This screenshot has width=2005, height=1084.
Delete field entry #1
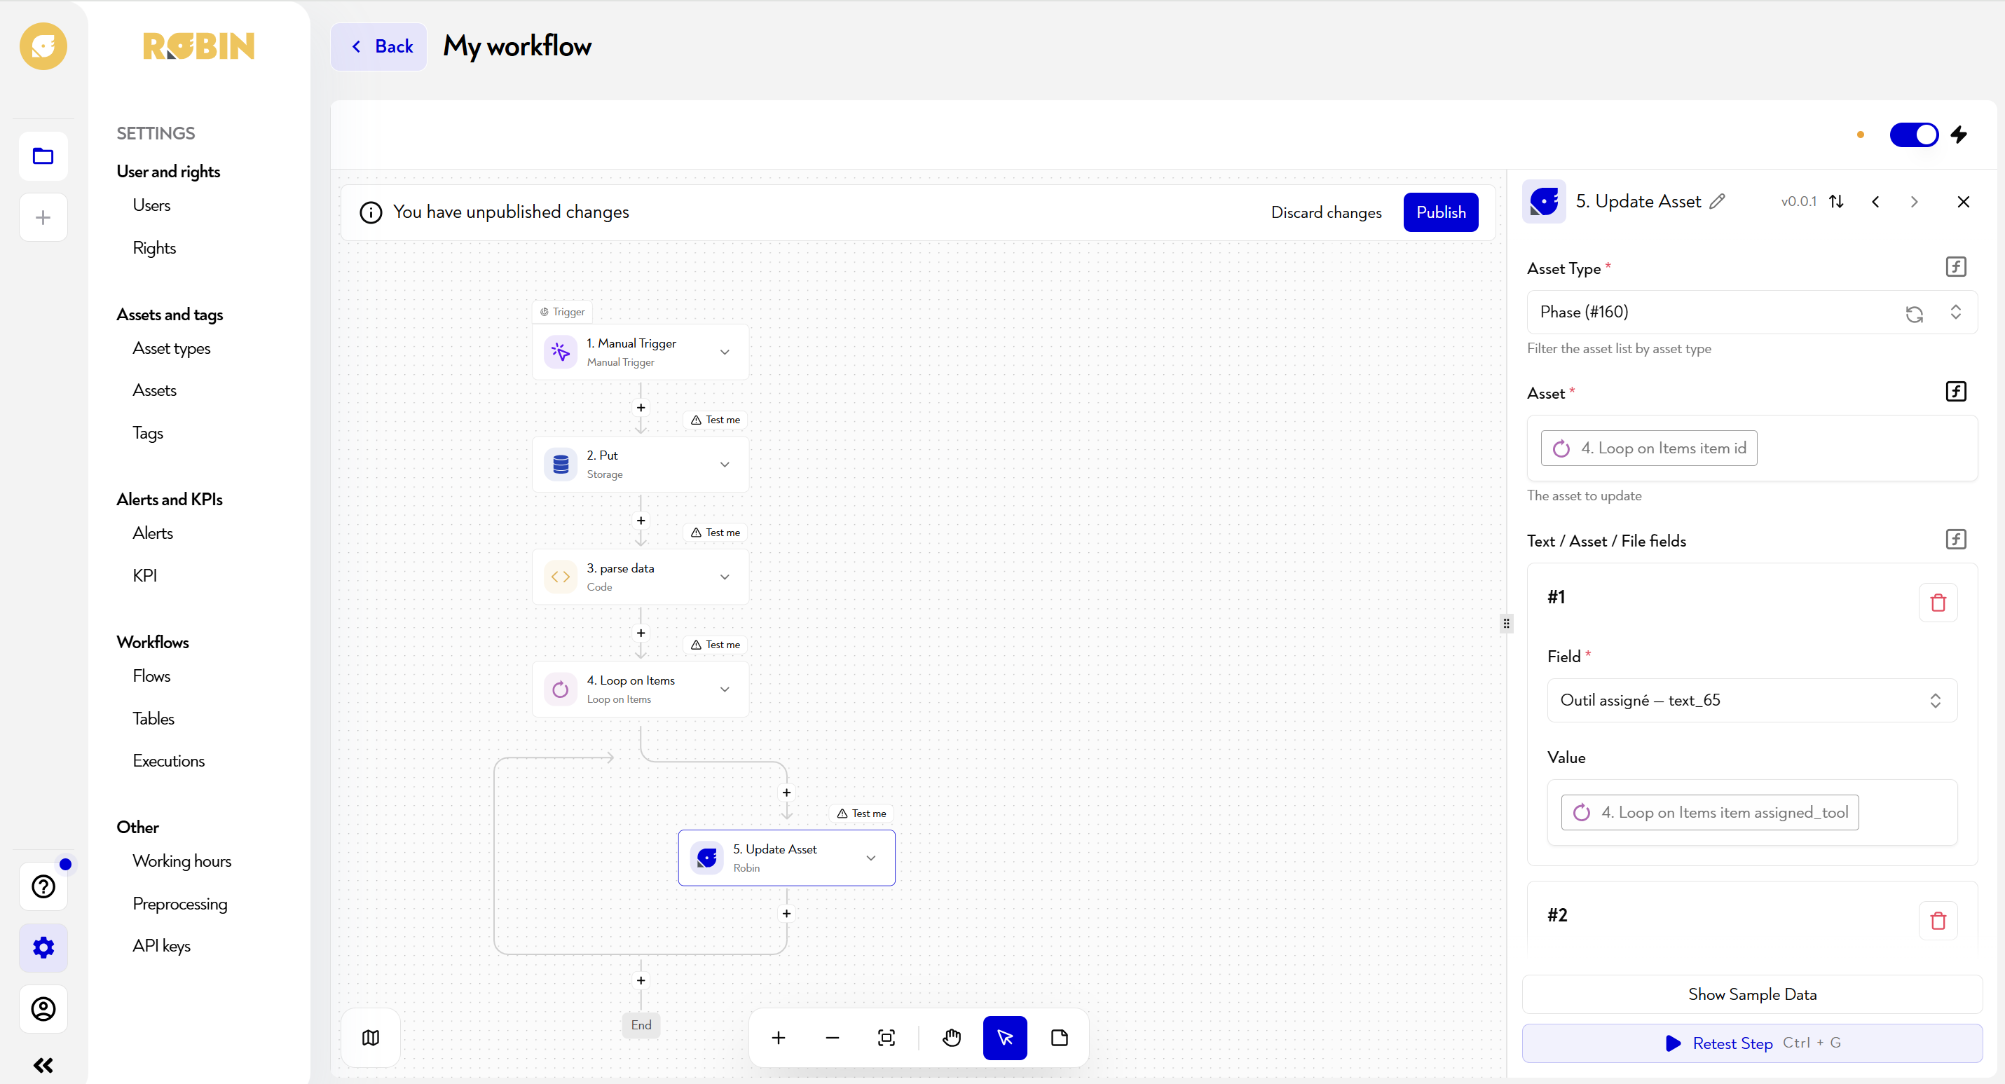(x=1938, y=603)
